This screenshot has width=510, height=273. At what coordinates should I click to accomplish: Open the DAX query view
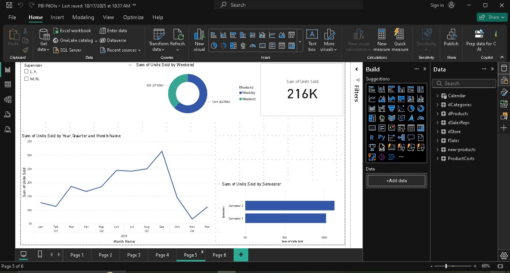tap(7, 114)
